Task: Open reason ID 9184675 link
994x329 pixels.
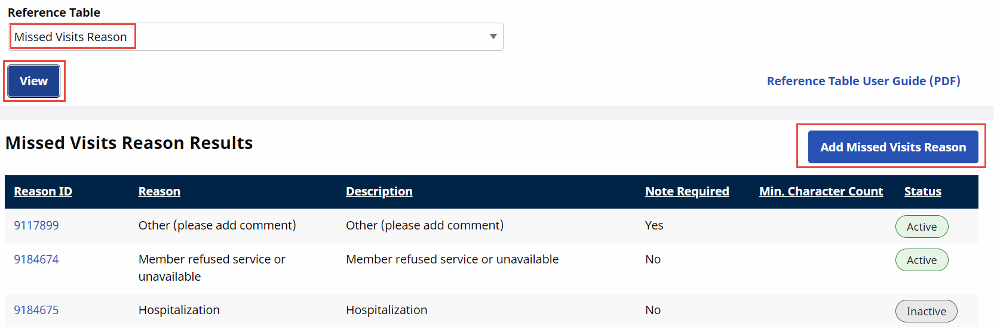Action: 36,310
